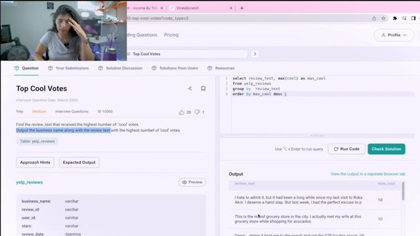View the output in a separate browser tab
The width and height of the screenshot is (420, 236).
click(x=367, y=174)
